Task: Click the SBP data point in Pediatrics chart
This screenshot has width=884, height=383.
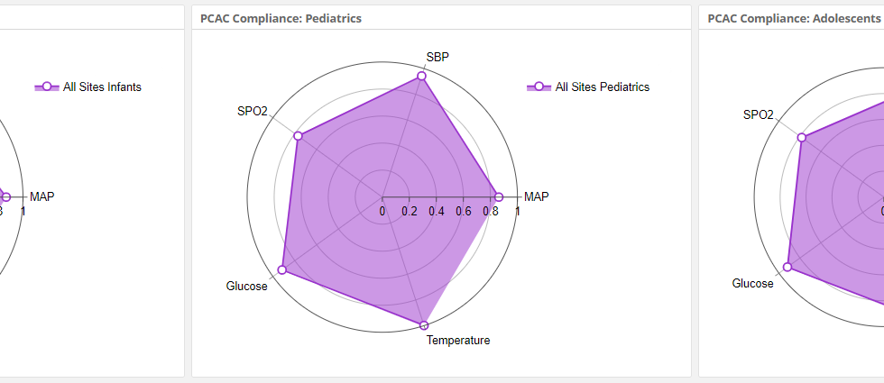Action: [x=421, y=78]
